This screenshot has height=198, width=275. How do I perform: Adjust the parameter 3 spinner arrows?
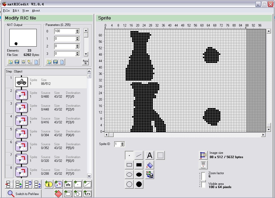click(77, 54)
